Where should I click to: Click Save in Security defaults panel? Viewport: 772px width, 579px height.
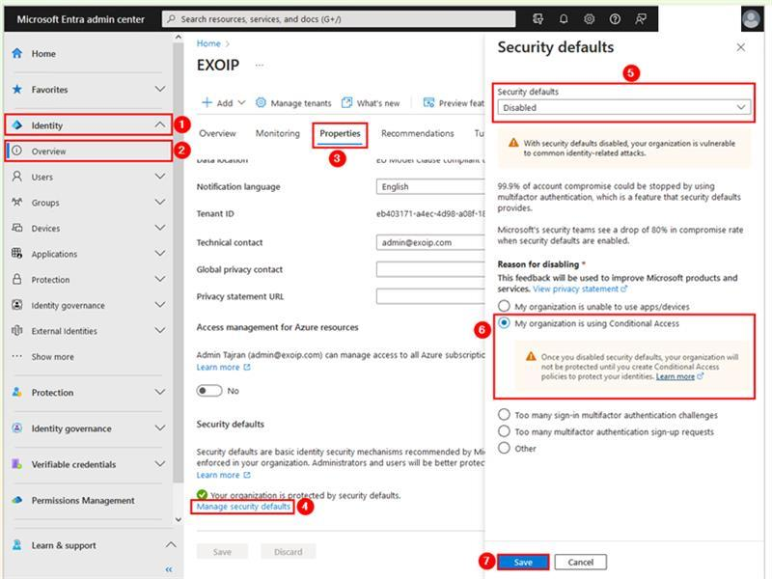pyautogui.click(x=523, y=562)
